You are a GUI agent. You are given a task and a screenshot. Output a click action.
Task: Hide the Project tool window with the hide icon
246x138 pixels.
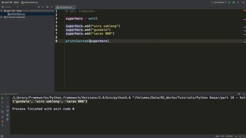click(x=52, y=7)
